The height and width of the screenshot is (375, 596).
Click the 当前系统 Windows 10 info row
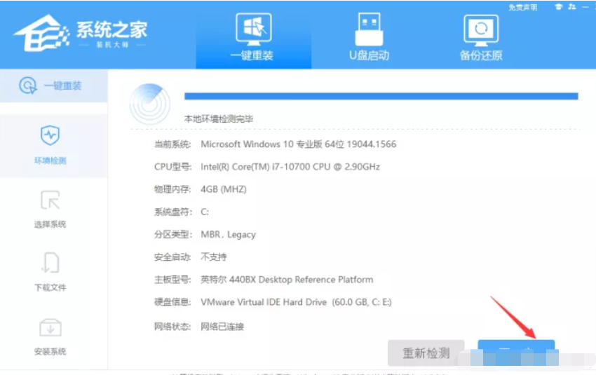click(275, 144)
